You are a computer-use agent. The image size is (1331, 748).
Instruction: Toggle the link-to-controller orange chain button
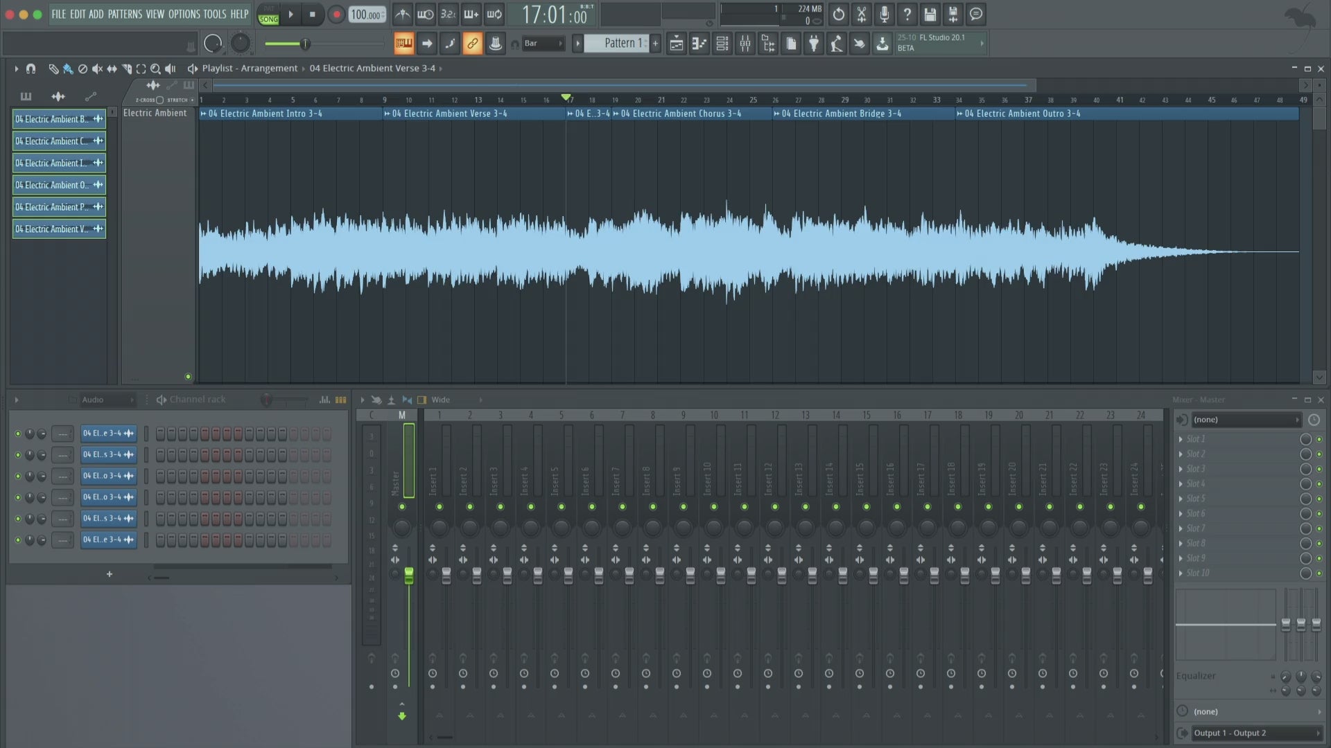[x=472, y=44]
